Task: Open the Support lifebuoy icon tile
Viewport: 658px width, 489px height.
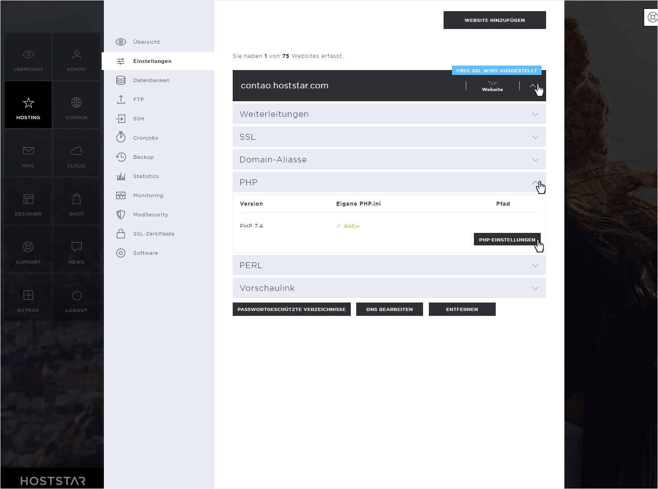Action: [x=28, y=249]
